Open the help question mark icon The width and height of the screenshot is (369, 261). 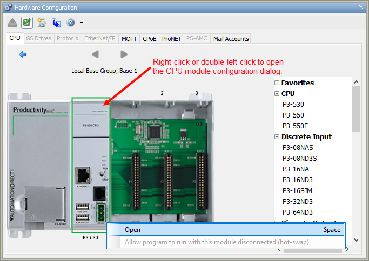pos(70,23)
